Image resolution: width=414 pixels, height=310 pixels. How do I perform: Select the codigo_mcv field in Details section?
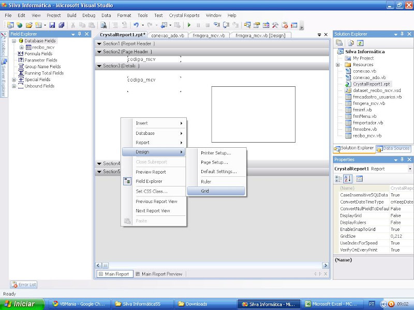[154, 84]
